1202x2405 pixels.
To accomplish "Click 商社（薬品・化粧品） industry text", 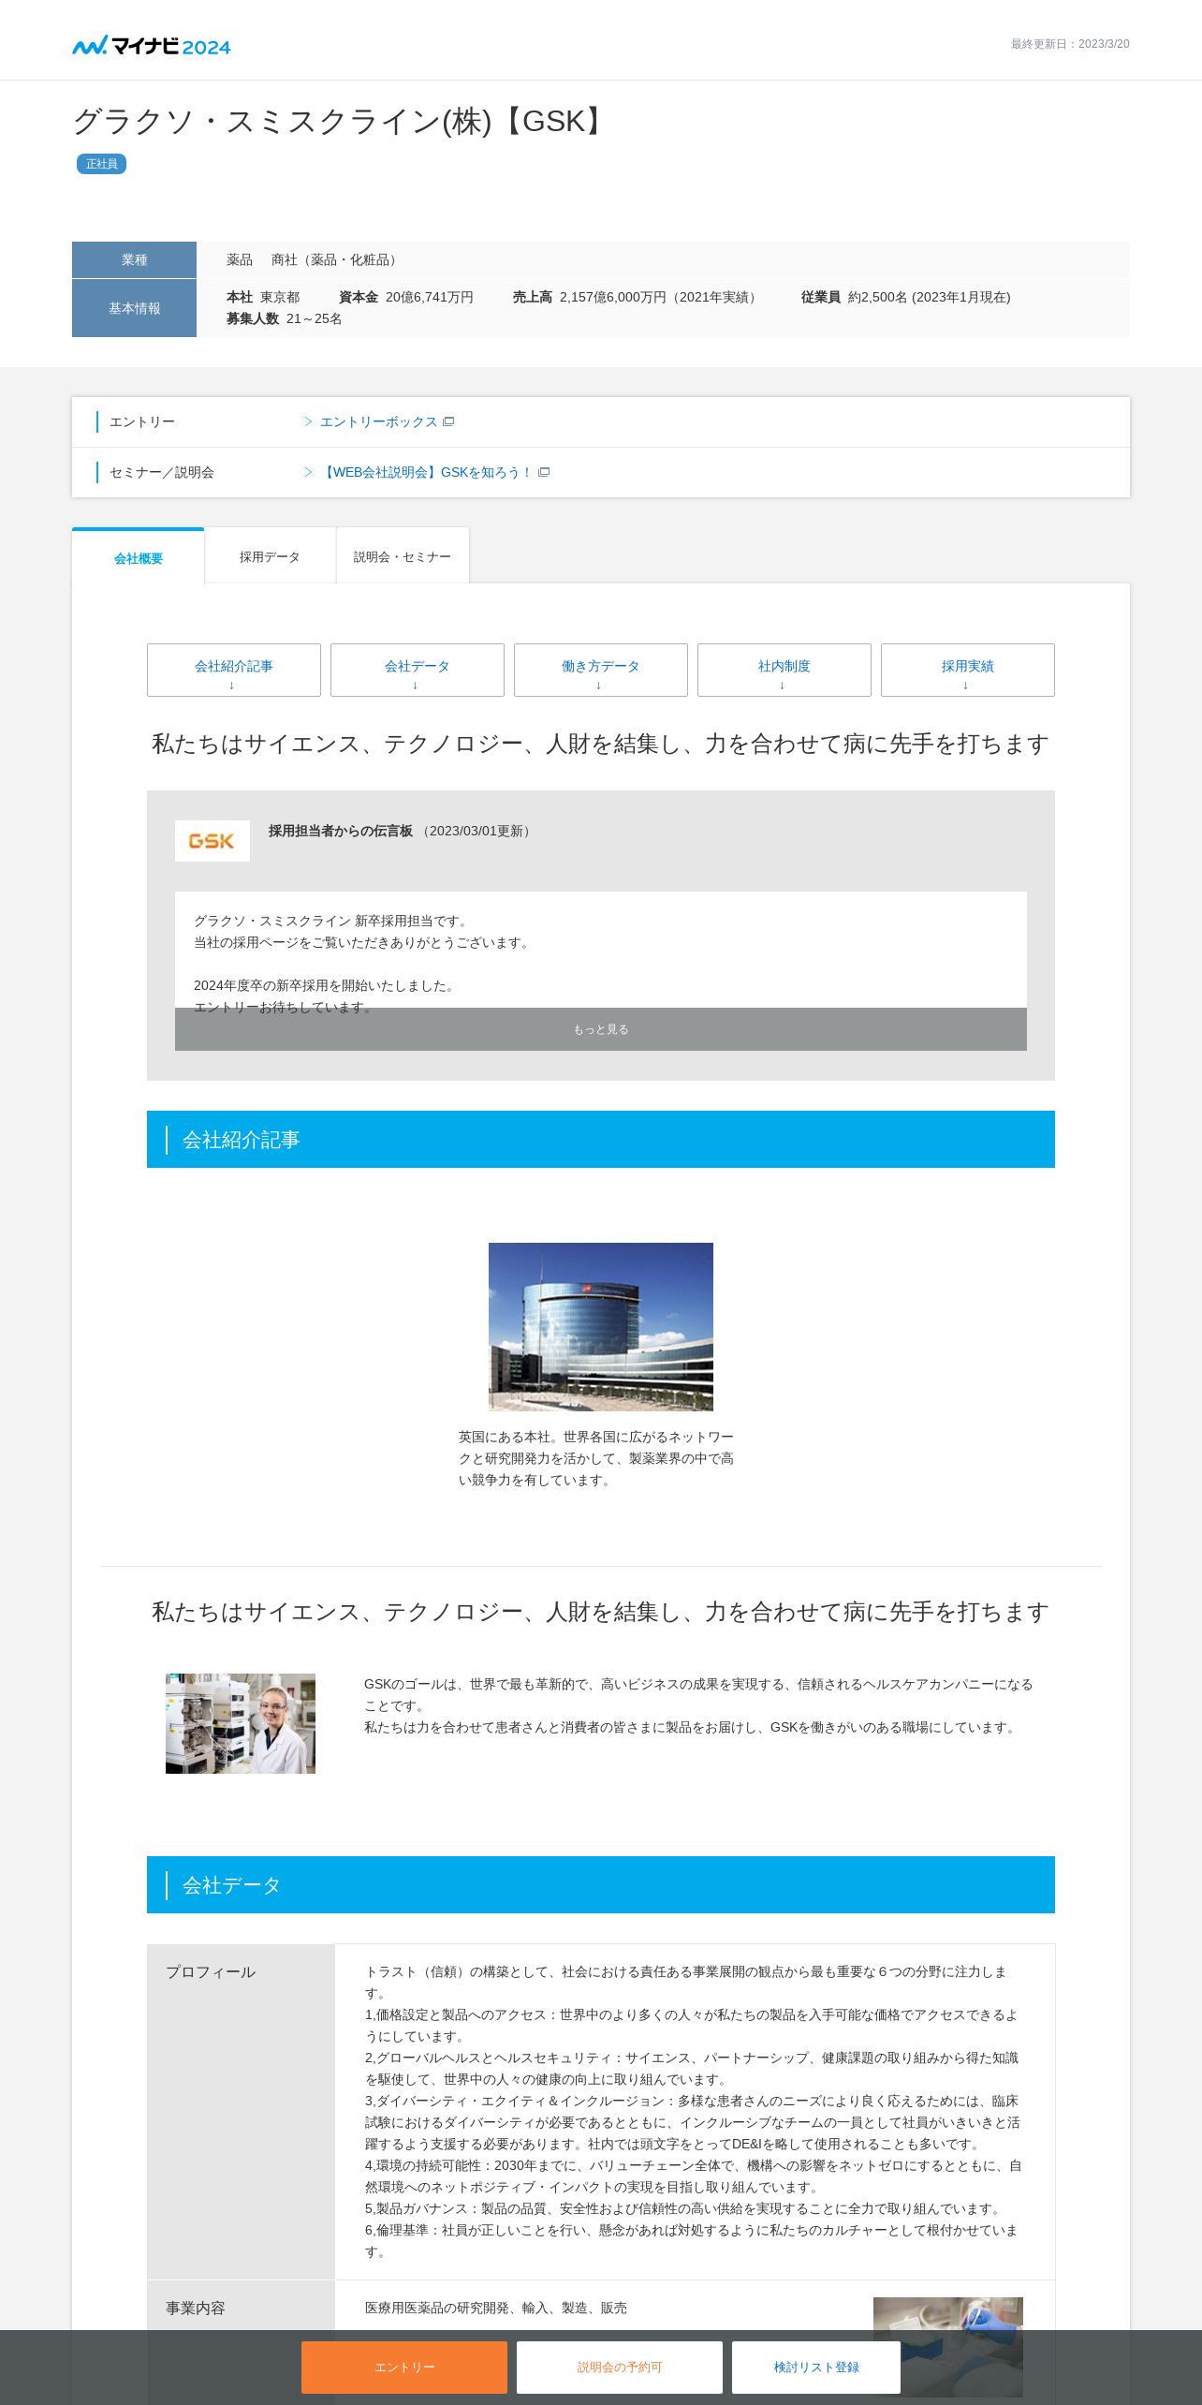I will [x=337, y=259].
